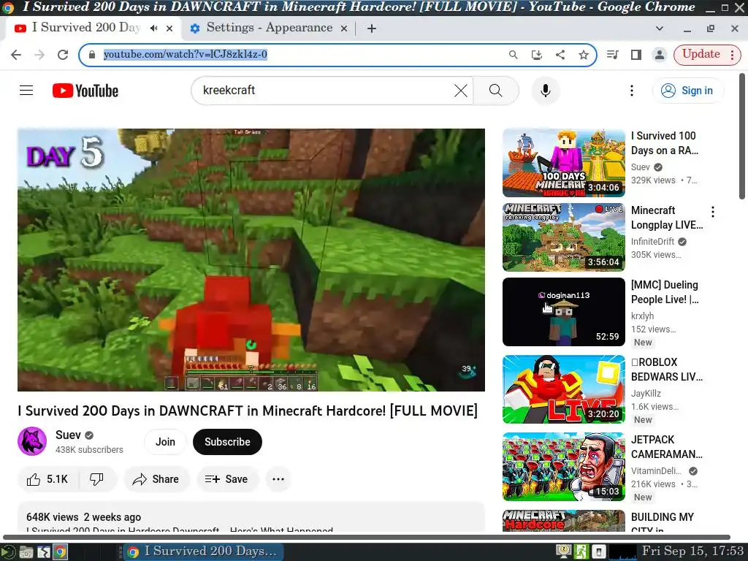This screenshot has height=561, width=748.
Task: Expand the 648K views description box
Action: tap(251, 517)
